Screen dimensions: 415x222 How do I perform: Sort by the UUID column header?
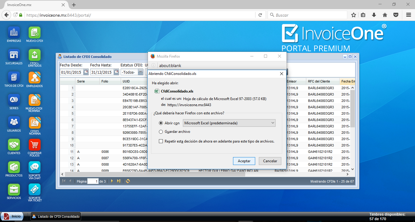coord(134,81)
